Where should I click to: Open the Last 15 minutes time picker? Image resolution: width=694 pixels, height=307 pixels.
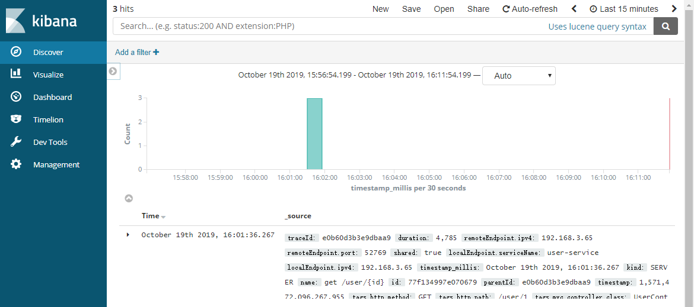pyautogui.click(x=624, y=9)
